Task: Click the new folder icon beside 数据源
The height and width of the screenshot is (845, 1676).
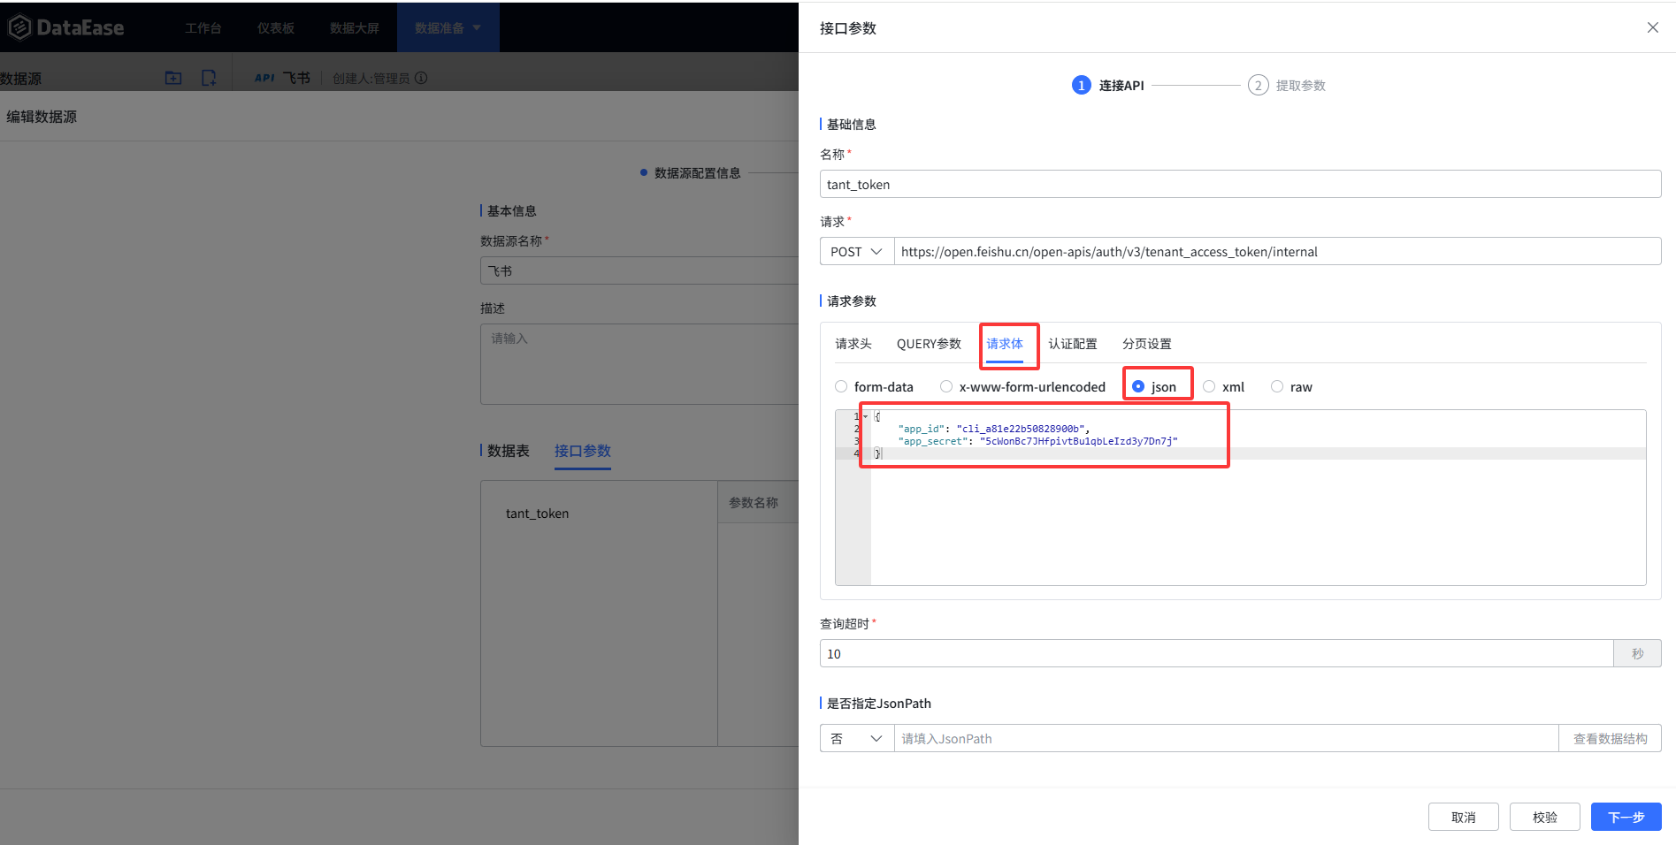Action: click(173, 78)
